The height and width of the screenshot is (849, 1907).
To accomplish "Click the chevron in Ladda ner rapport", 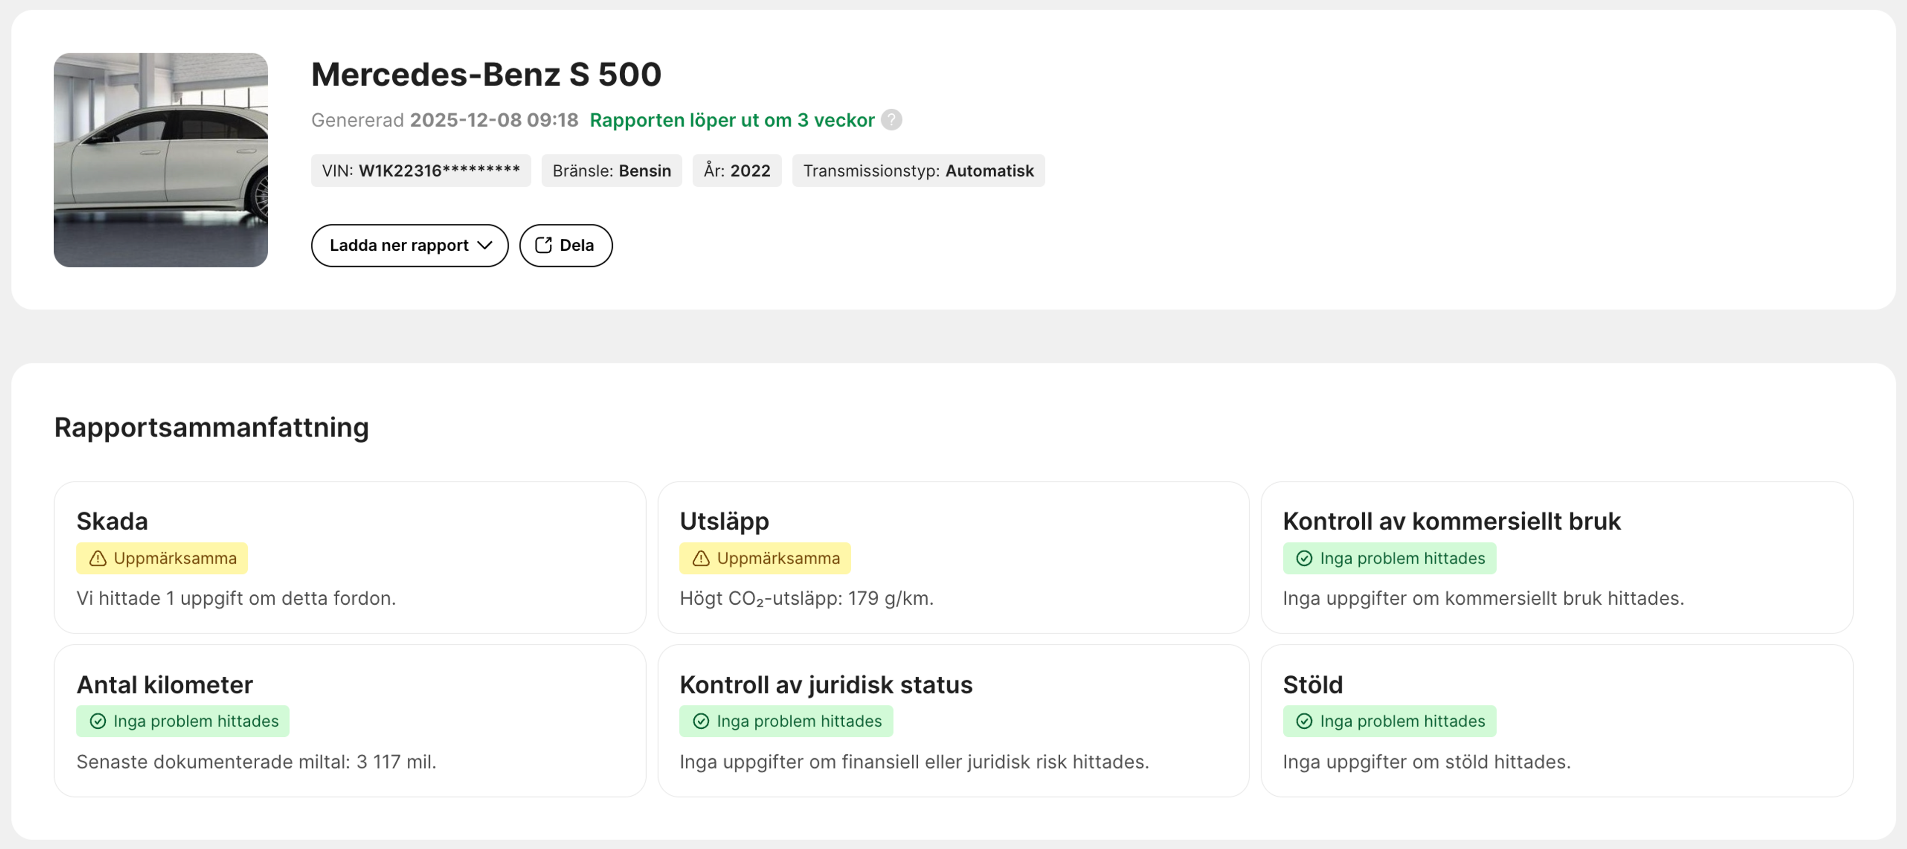I will click(x=485, y=245).
